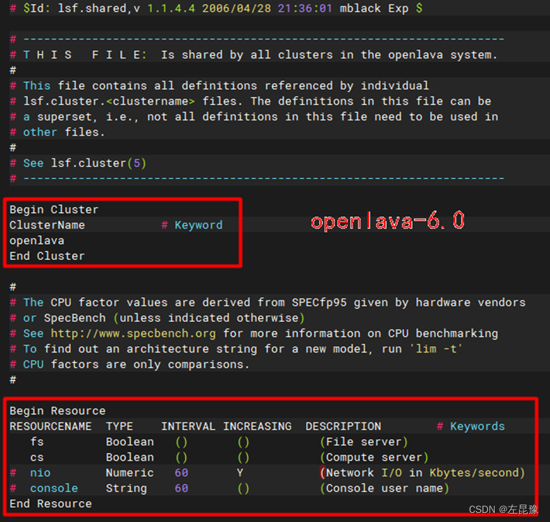550x522 pixels.
Task: Click the 'RESOURCENAME' column header
Action: coord(50,427)
